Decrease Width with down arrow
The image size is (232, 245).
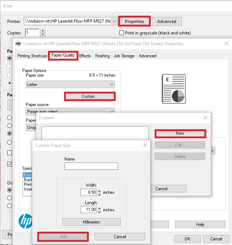click(x=100, y=194)
